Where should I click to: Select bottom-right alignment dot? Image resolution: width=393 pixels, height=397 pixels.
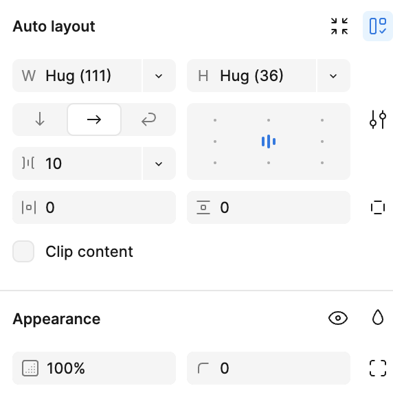pyautogui.click(x=322, y=163)
